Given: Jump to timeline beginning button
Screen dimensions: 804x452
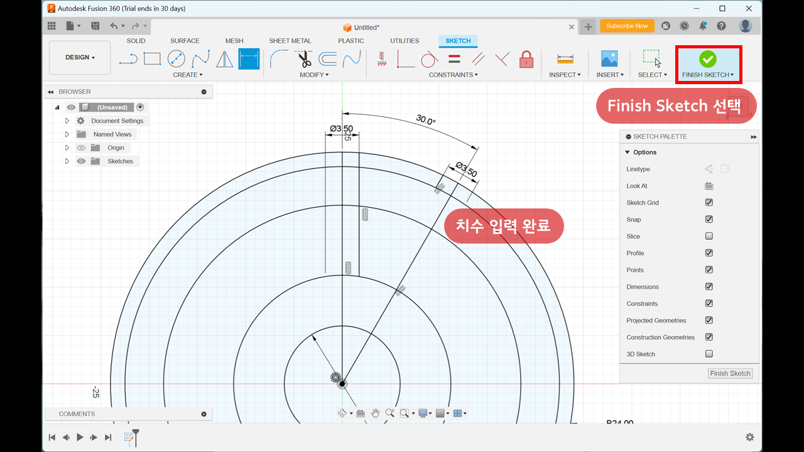Looking at the screenshot, I should [52, 438].
